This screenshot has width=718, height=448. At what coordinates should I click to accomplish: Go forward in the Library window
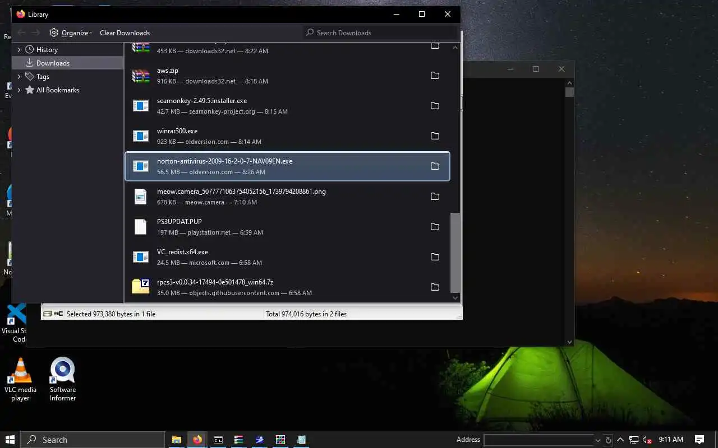36,32
